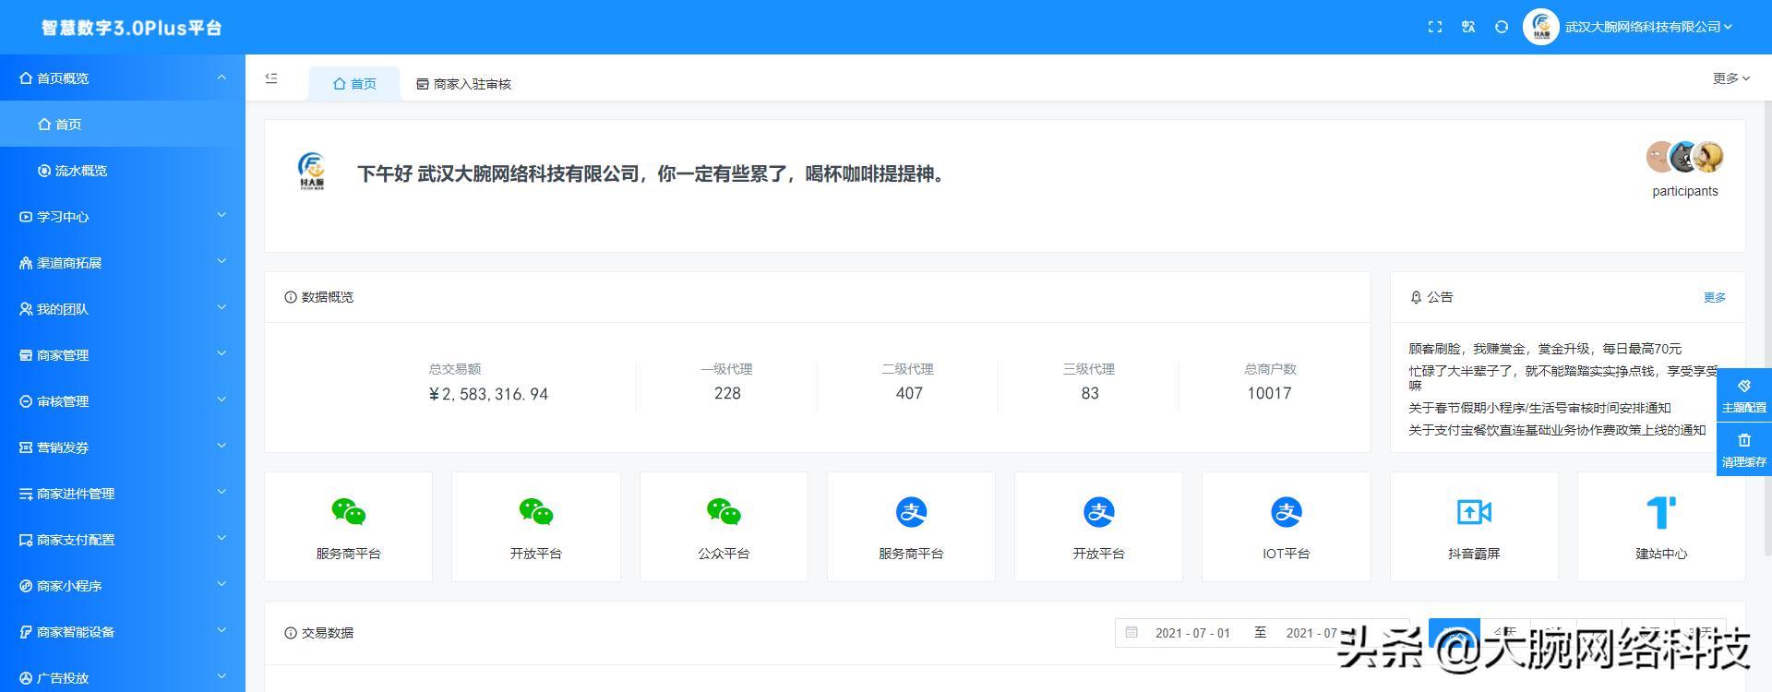The width and height of the screenshot is (1772, 692).
Task: Open 更多 link in the 公告 panel
Action: [x=1714, y=297]
